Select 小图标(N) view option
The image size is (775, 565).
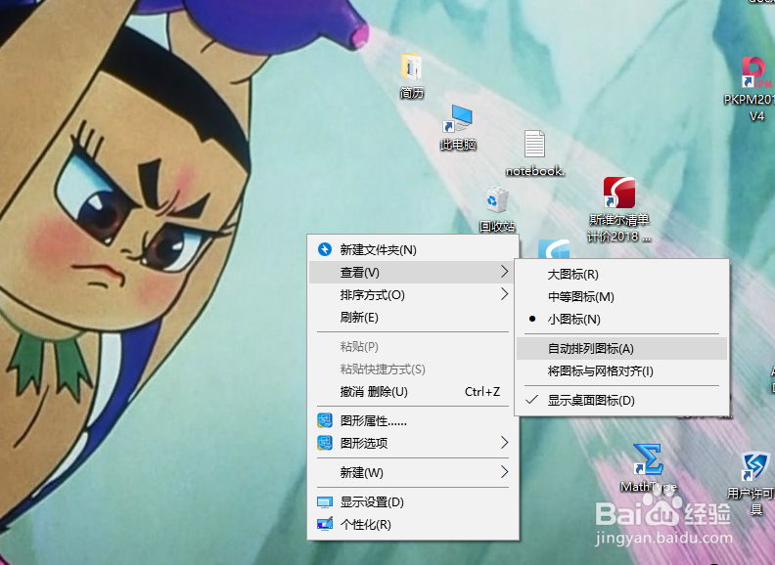(621, 319)
